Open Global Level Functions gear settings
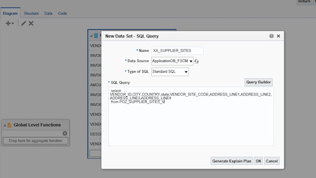Image resolution: width=316 pixels, height=178 pixels. (x=65, y=133)
